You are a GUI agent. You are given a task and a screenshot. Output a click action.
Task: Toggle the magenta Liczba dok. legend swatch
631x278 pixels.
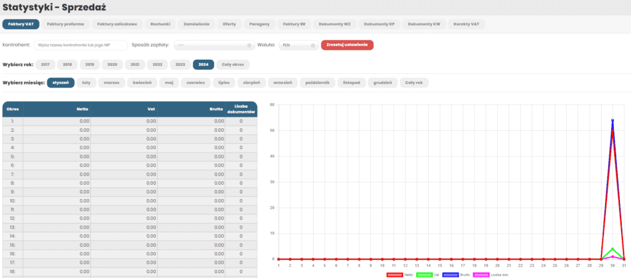[x=481, y=274]
